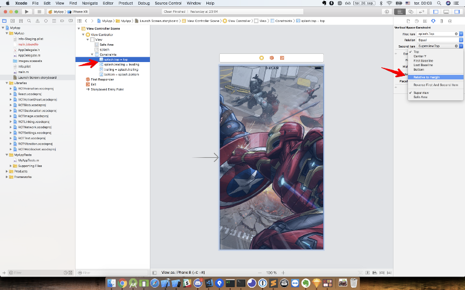Open the Source Control navigator
The width and height of the screenshot is (465, 290).
[12, 21]
